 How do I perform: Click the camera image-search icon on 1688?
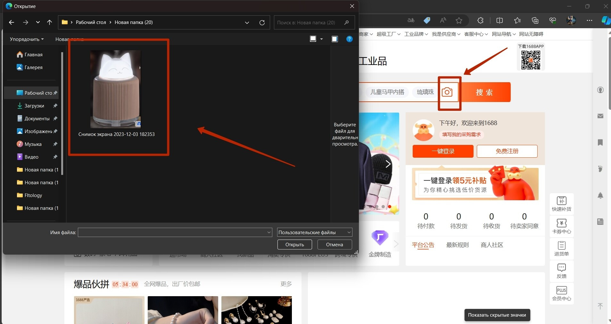point(447,92)
